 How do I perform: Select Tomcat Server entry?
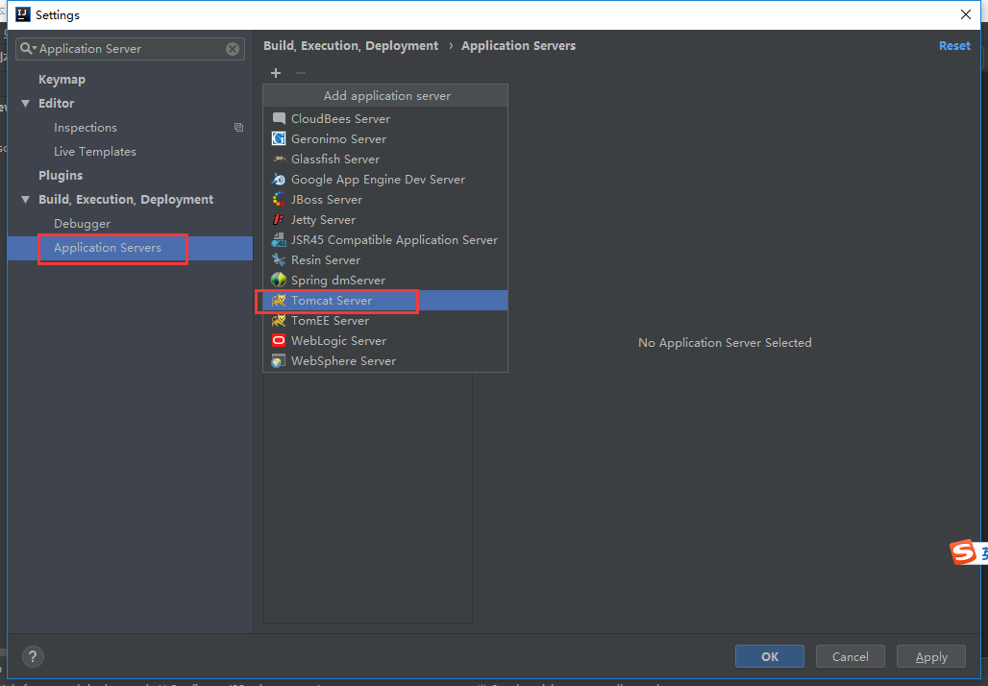pos(385,300)
